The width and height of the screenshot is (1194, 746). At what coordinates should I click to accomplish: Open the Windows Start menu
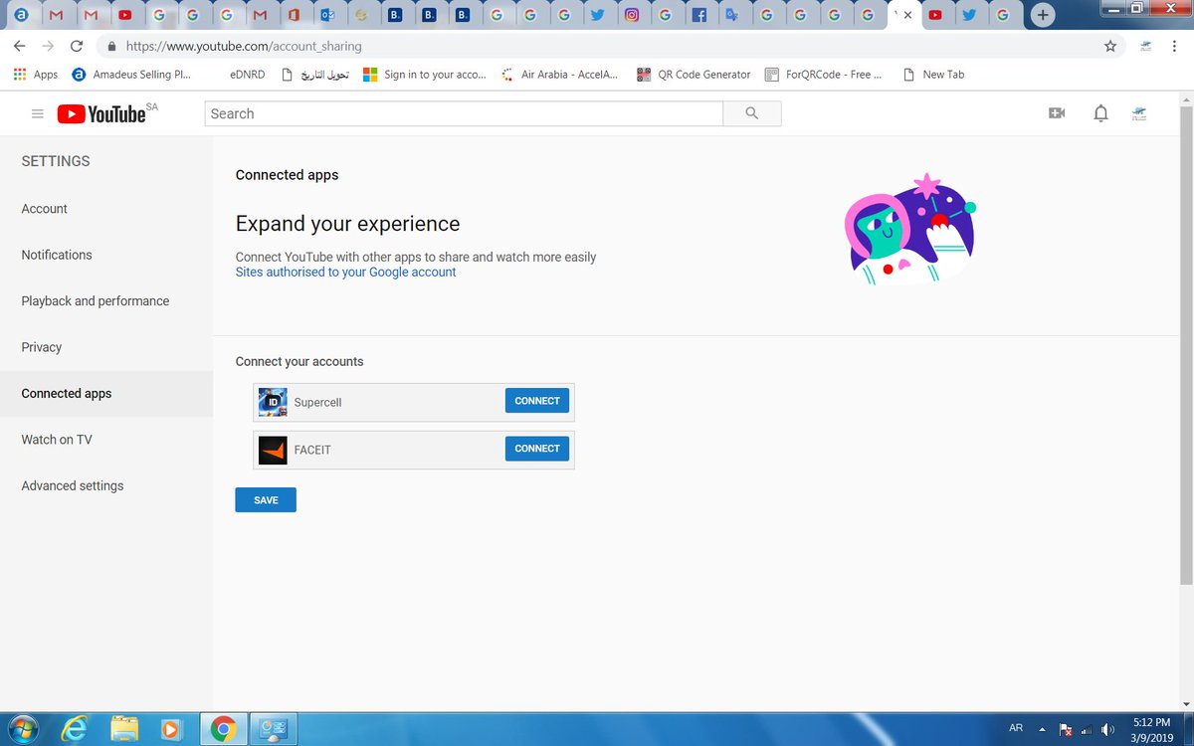24,729
